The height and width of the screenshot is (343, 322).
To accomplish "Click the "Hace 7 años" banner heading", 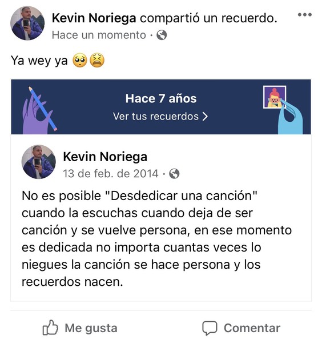I will coord(161,98).
